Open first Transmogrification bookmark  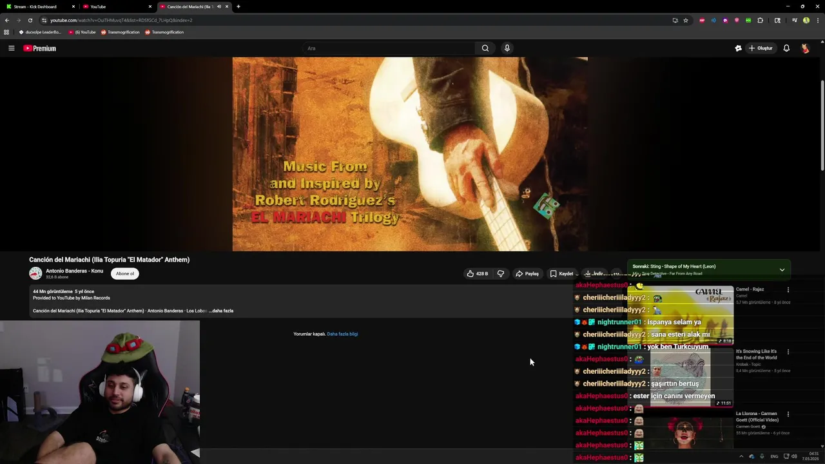[120, 32]
